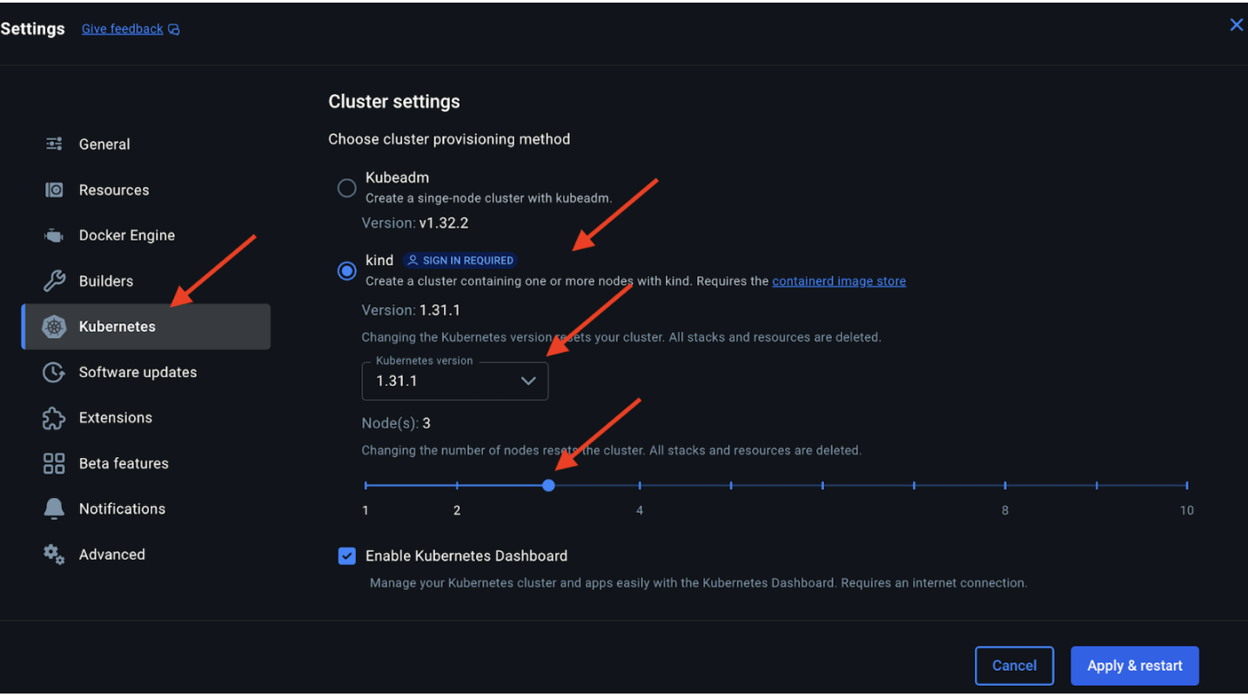Click the Docker Engine whale icon
Viewport: 1248px width, 697px height.
(54, 236)
